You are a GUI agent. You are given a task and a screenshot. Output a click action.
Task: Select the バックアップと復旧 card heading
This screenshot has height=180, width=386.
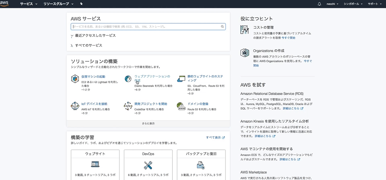[201, 154]
